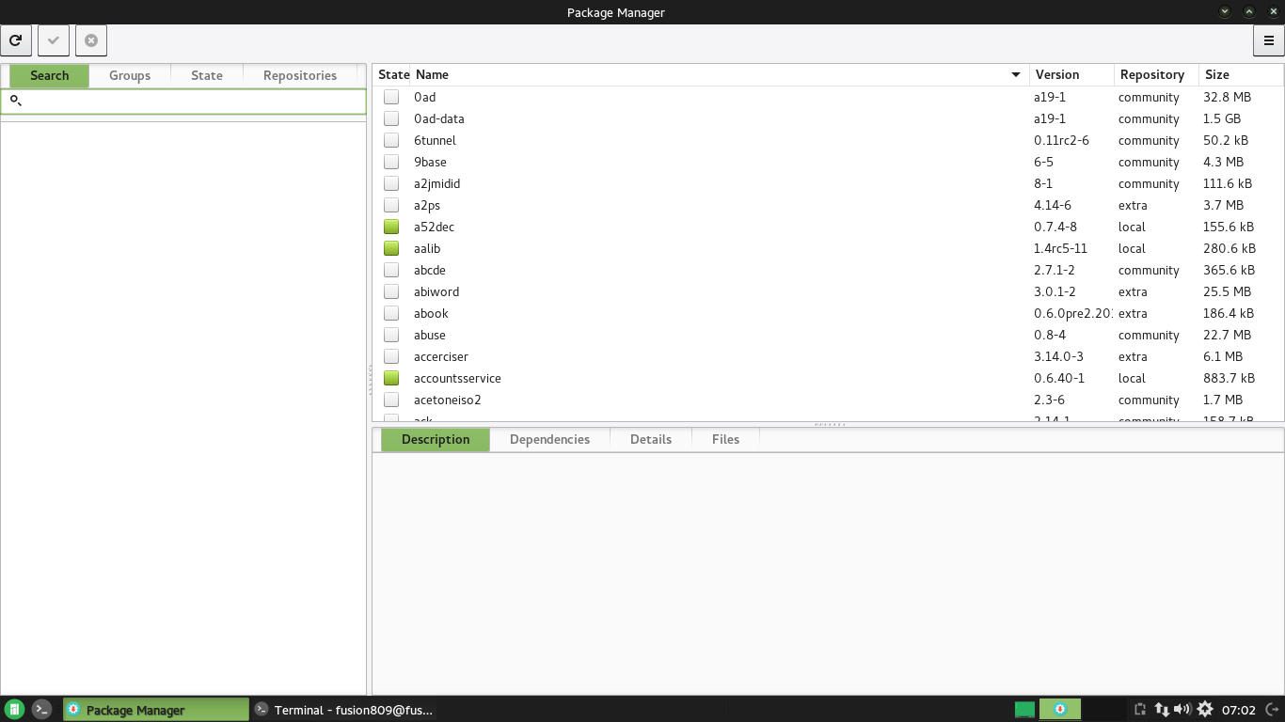Open the Details tab
Image resolution: width=1285 pixels, height=722 pixels.
[x=651, y=439]
